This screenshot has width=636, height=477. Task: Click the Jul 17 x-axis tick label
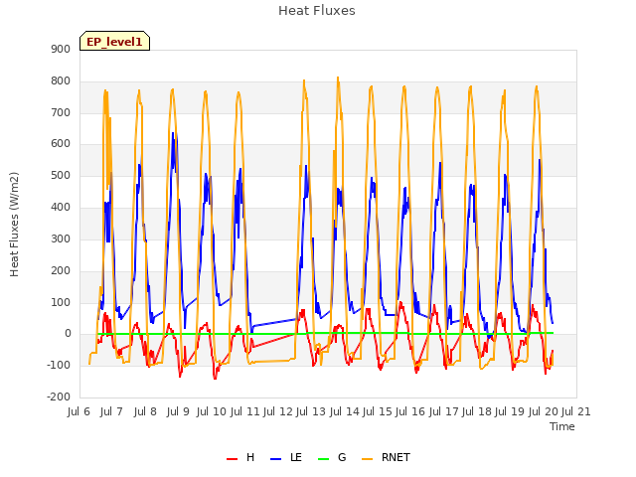[x=444, y=411]
